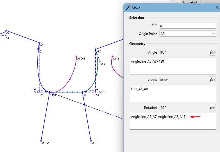Click point A11a1 on the canvas
The width and height of the screenshot is (220, 152).
[x=112, y=56]
